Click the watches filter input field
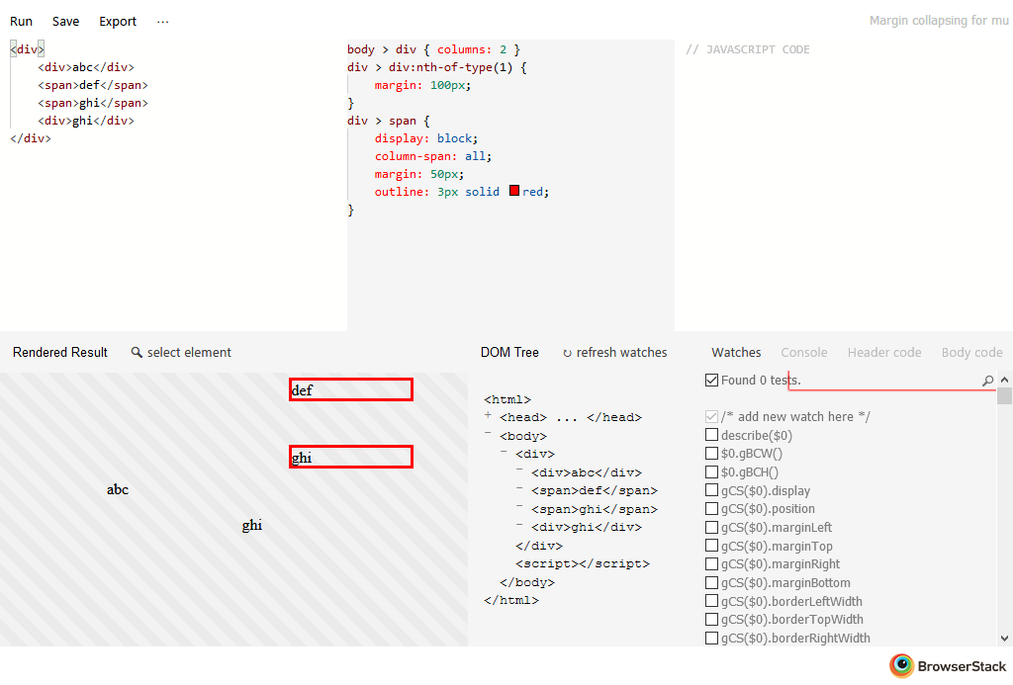This screenshot has width=1013, height=685. [890, 381]
